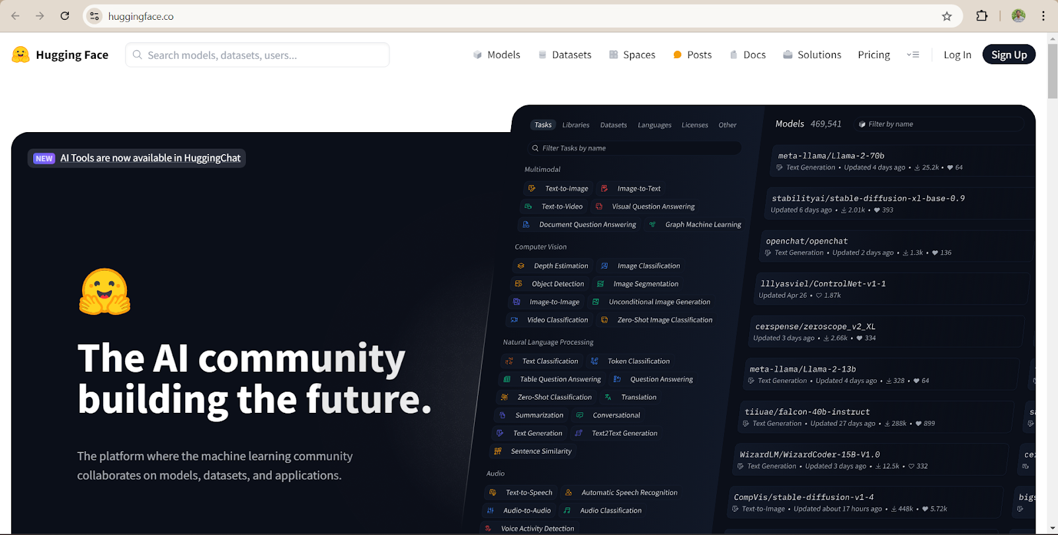Click the Text-to-Image task icon

pyautogui.click(x=532, y=188)
